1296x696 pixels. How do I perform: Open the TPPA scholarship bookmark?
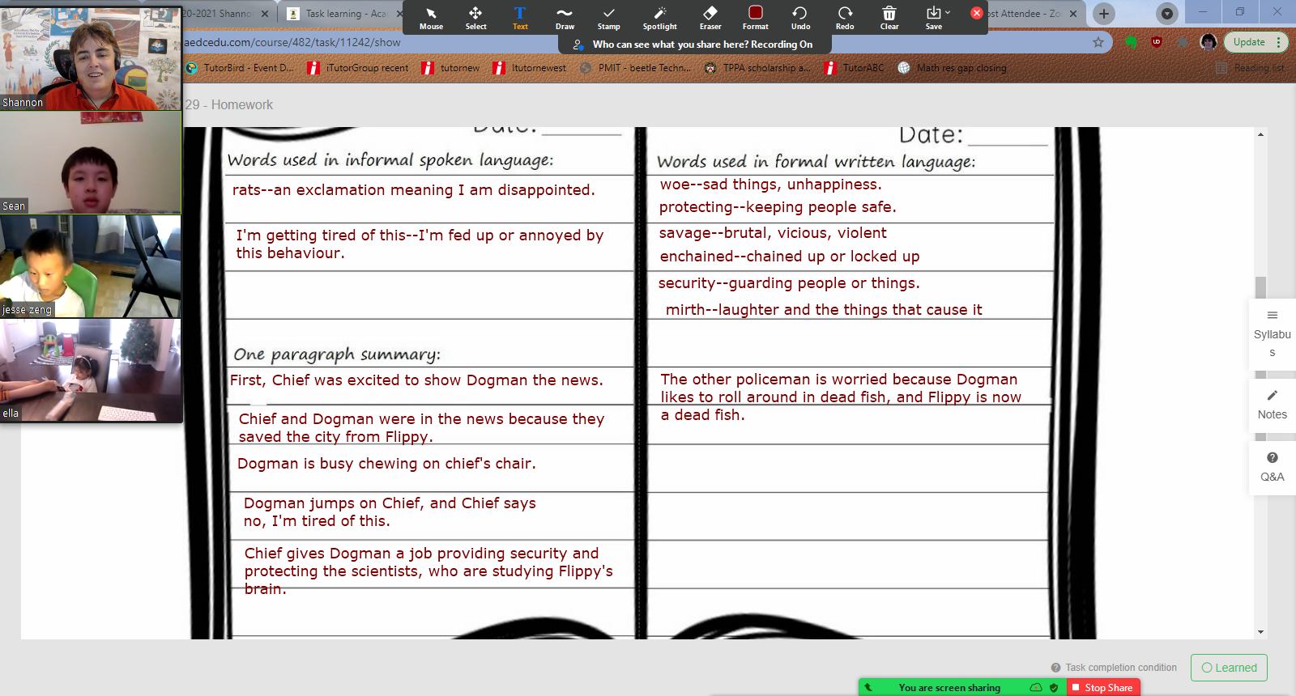pos(757,68)
